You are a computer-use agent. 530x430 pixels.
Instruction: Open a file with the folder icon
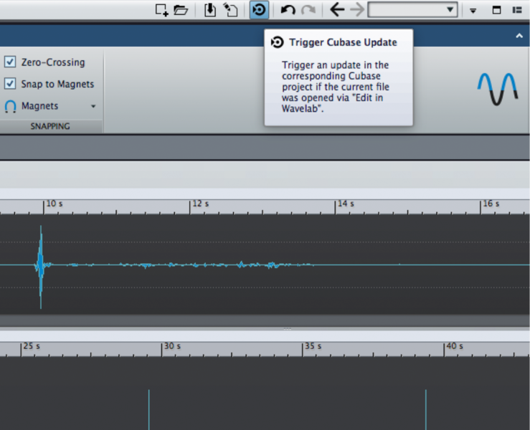pos(181,10)
